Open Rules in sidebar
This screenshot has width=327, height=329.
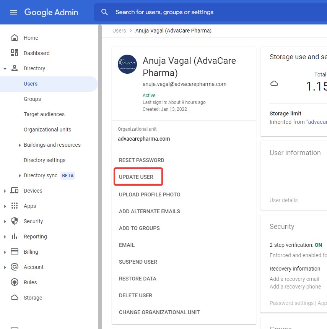pyautogui.click(x=30, y=282)
